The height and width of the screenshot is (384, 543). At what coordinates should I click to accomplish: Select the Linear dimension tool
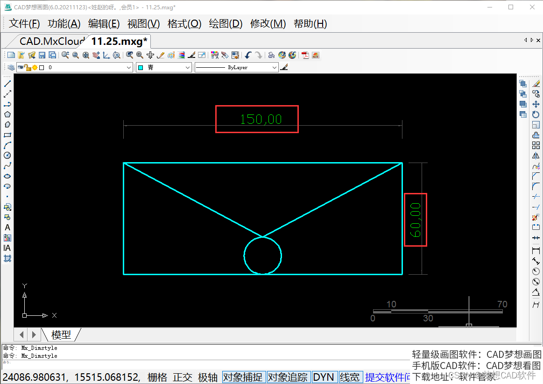[x=536, y=250]
